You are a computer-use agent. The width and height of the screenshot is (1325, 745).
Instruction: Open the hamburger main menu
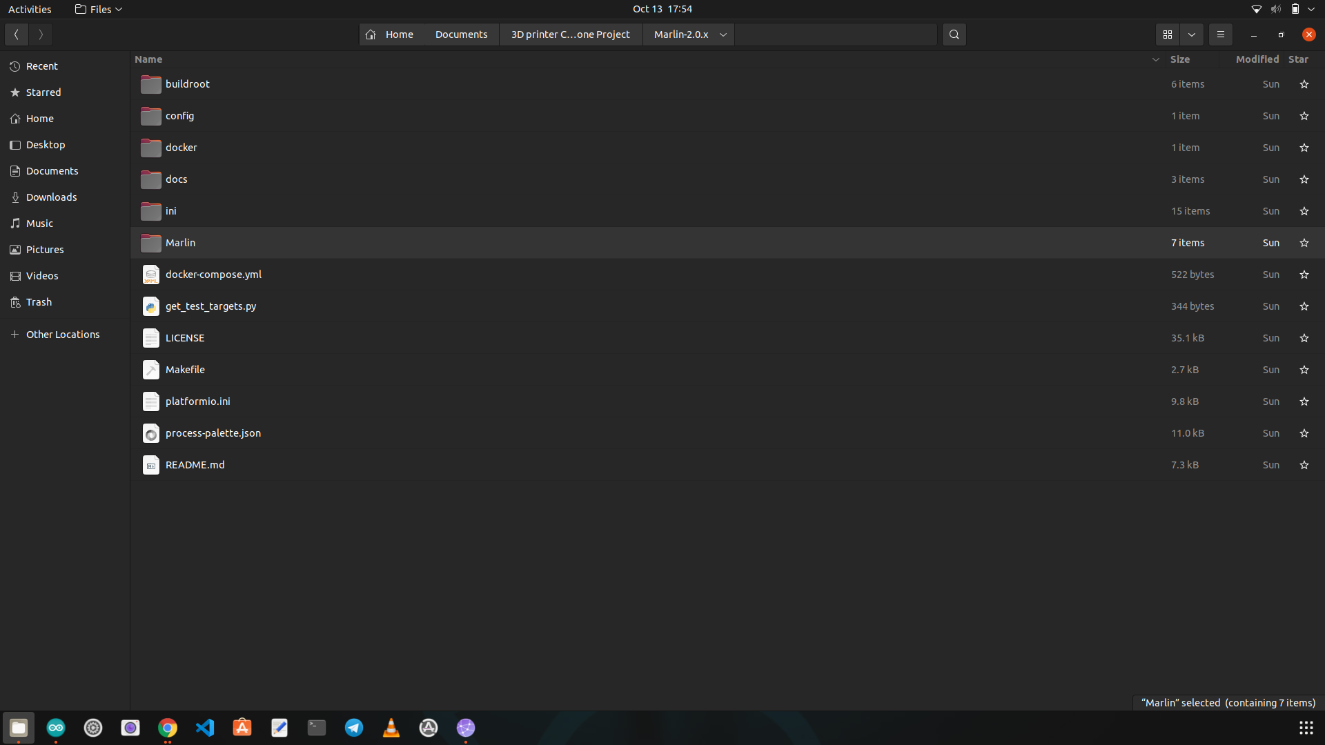click(1220, 34)
